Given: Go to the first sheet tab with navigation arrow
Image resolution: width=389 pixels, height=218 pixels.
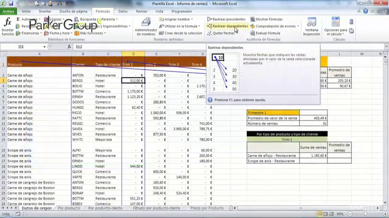Looking at the screenshot, I should [3, 208].
